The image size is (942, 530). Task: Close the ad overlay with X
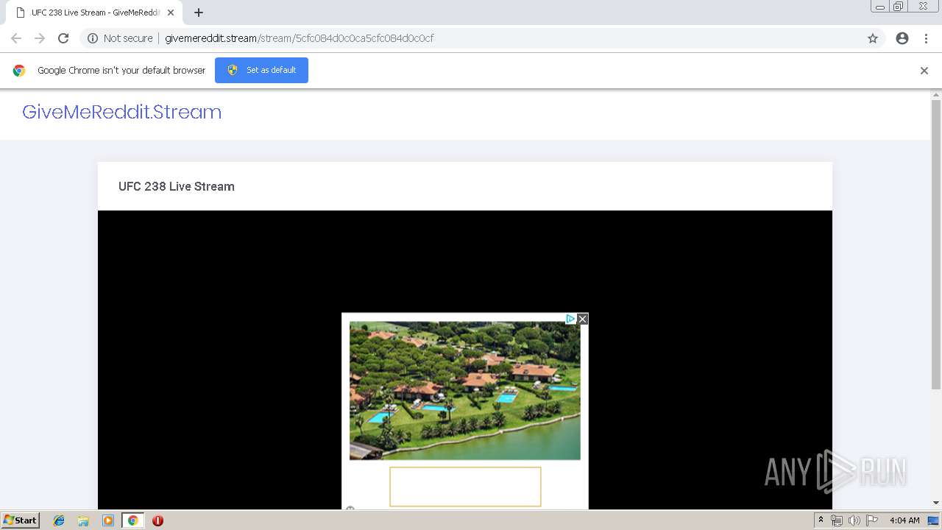[583, 319]
